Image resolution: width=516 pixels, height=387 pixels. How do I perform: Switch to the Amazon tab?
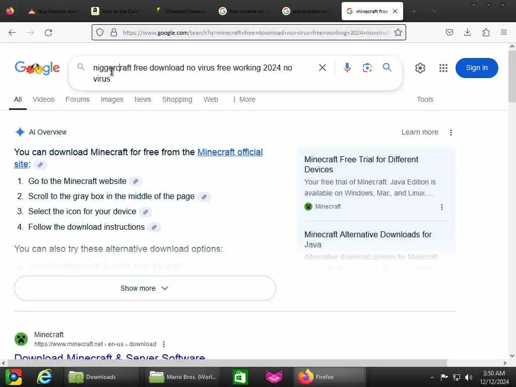pos(114,11)
